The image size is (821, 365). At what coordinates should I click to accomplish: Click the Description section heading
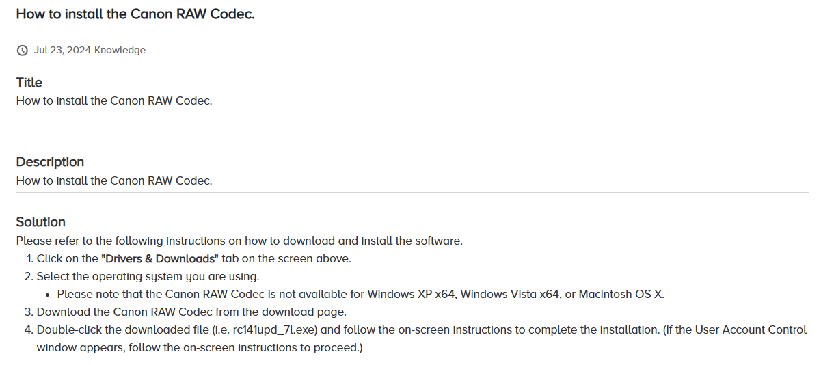tap(50, 162)
